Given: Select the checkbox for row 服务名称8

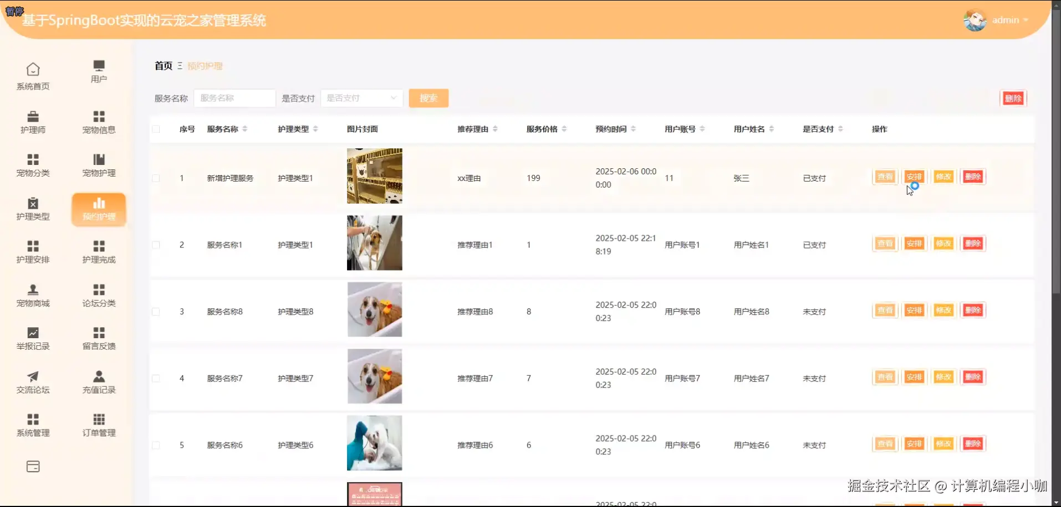Looking at the screenshot, I should pyautogui.click(x=156, y=312).
